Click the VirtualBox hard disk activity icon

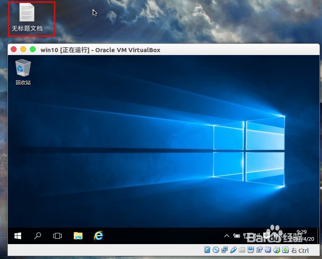pos(207,250)
